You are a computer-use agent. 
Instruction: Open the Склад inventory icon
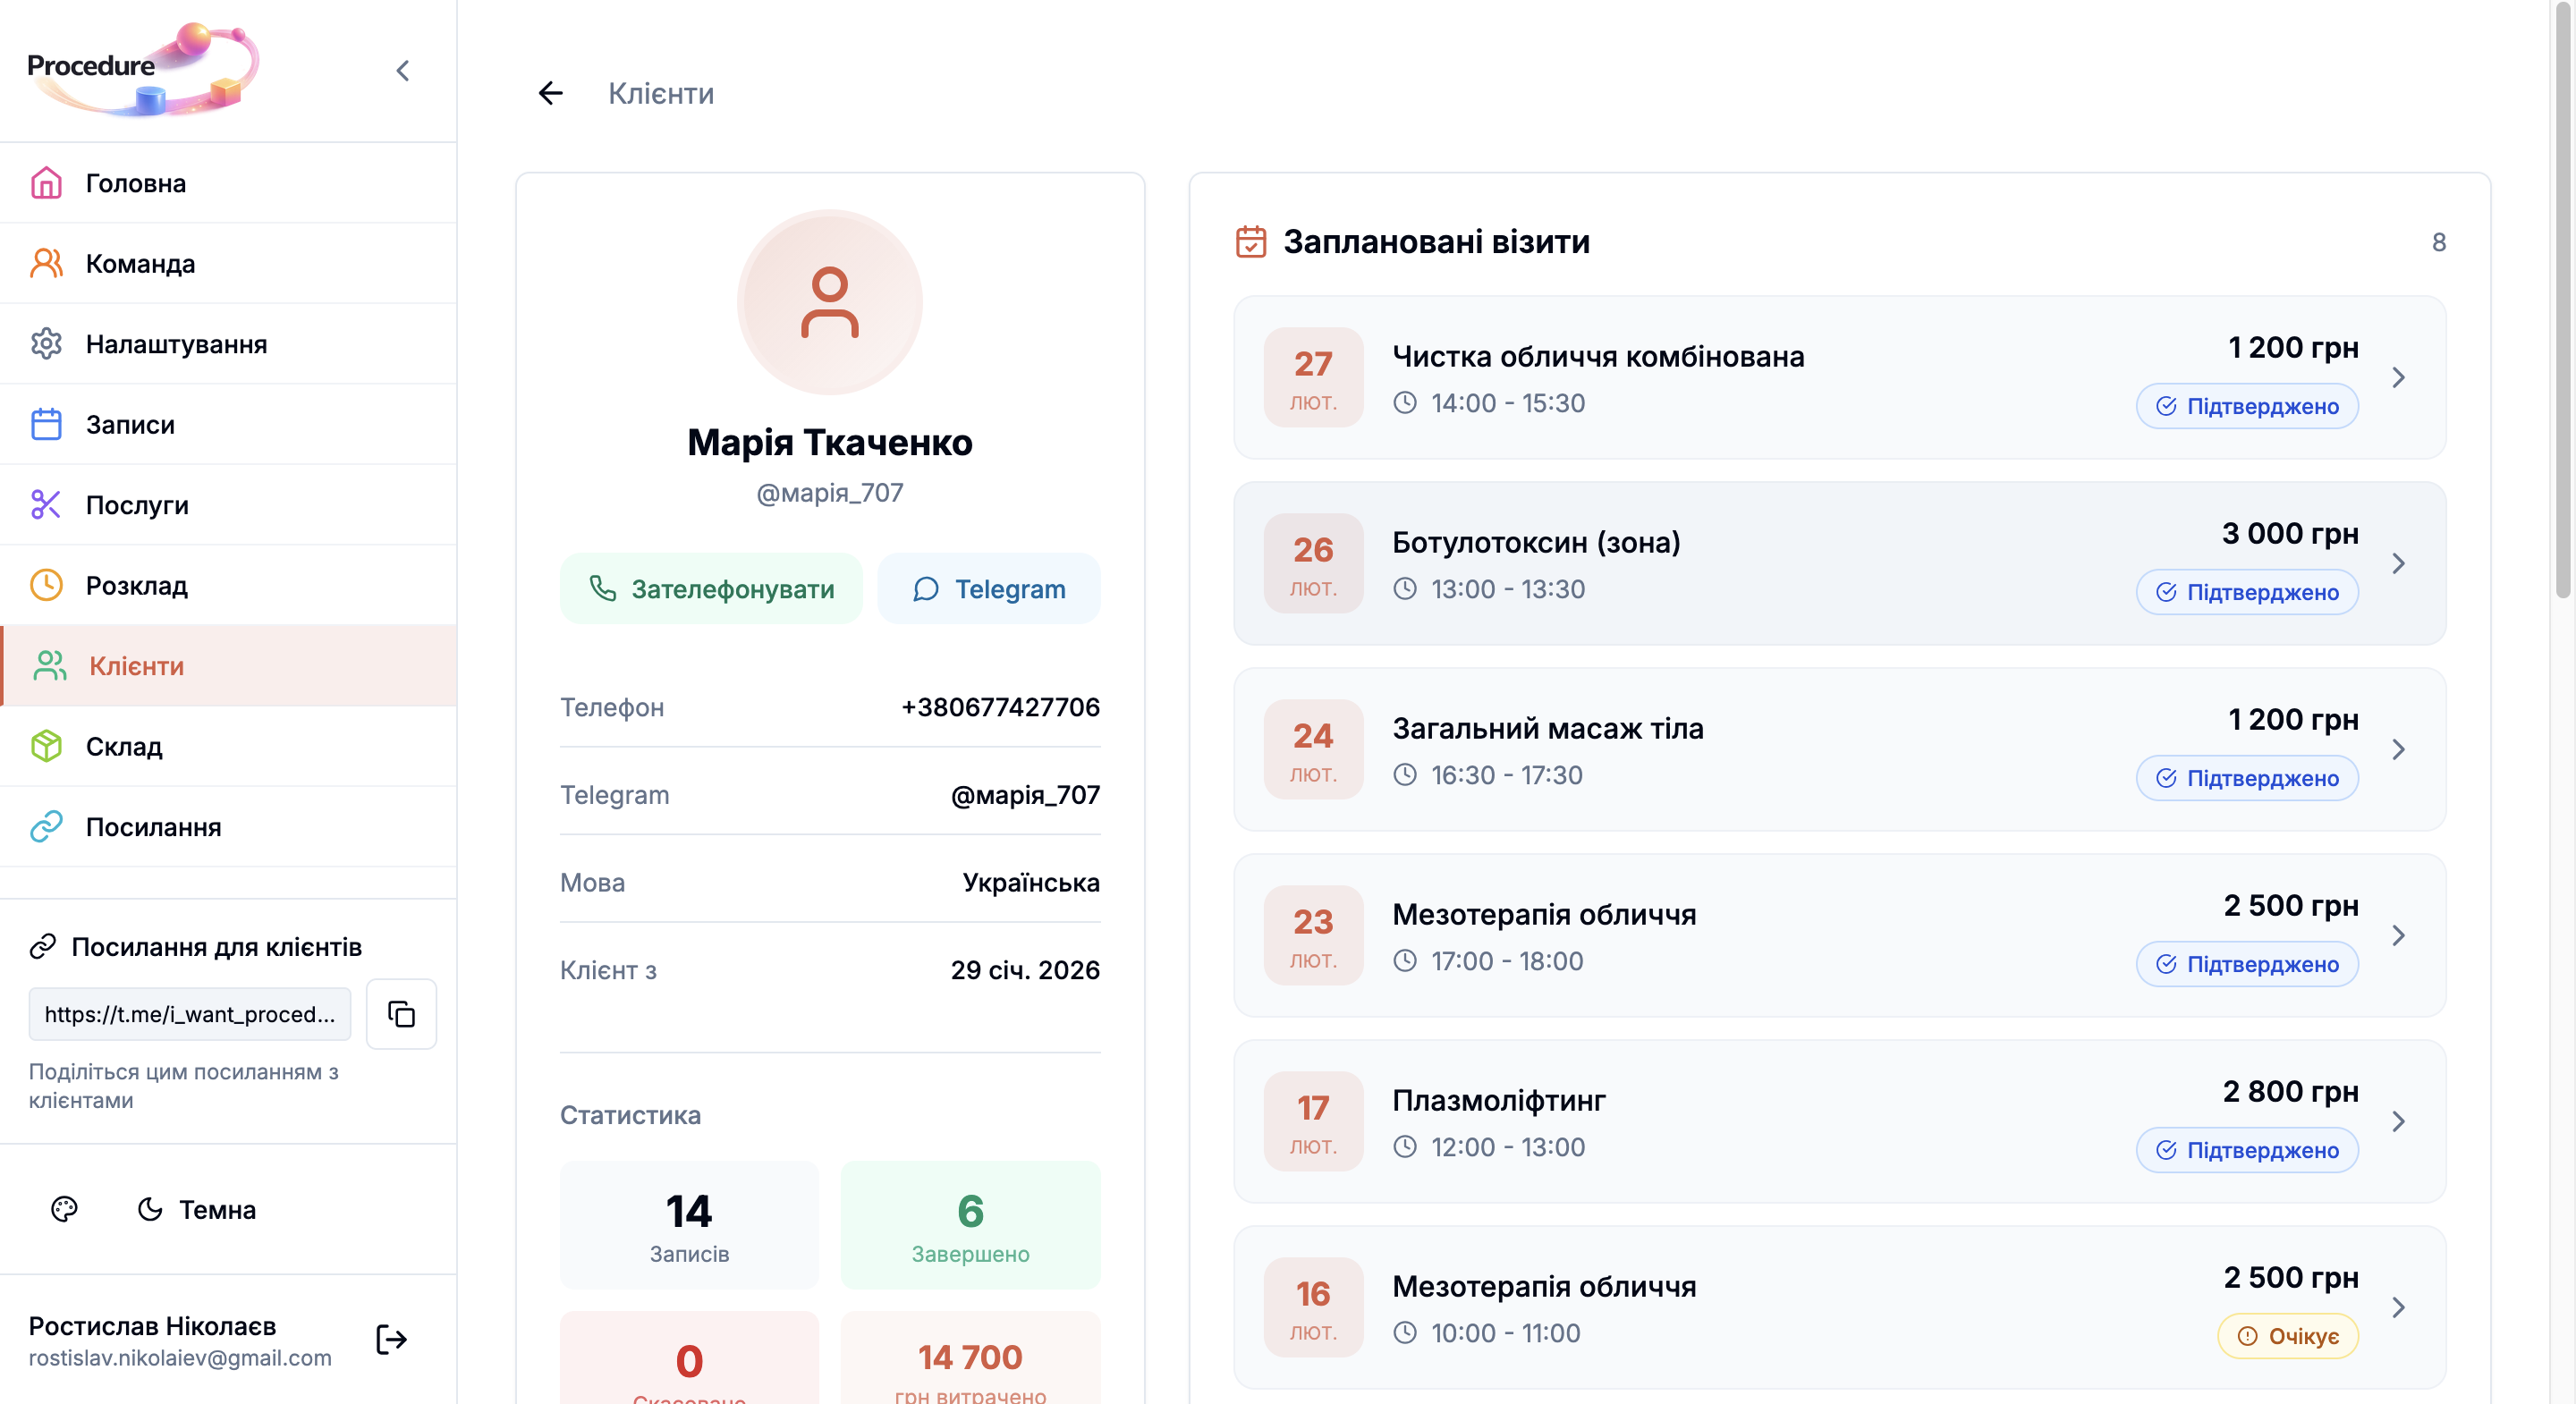[x=47, y=746]
